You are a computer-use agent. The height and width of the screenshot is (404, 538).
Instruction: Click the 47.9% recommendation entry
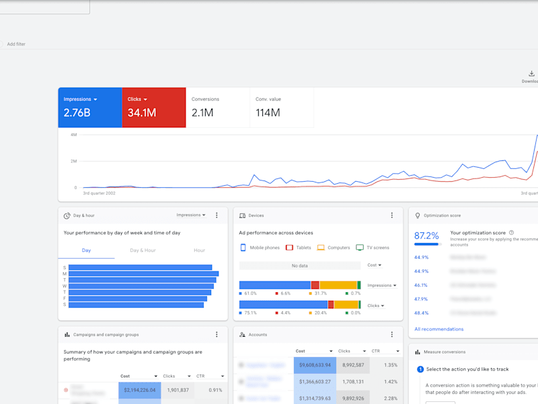[x=421, y=299]
